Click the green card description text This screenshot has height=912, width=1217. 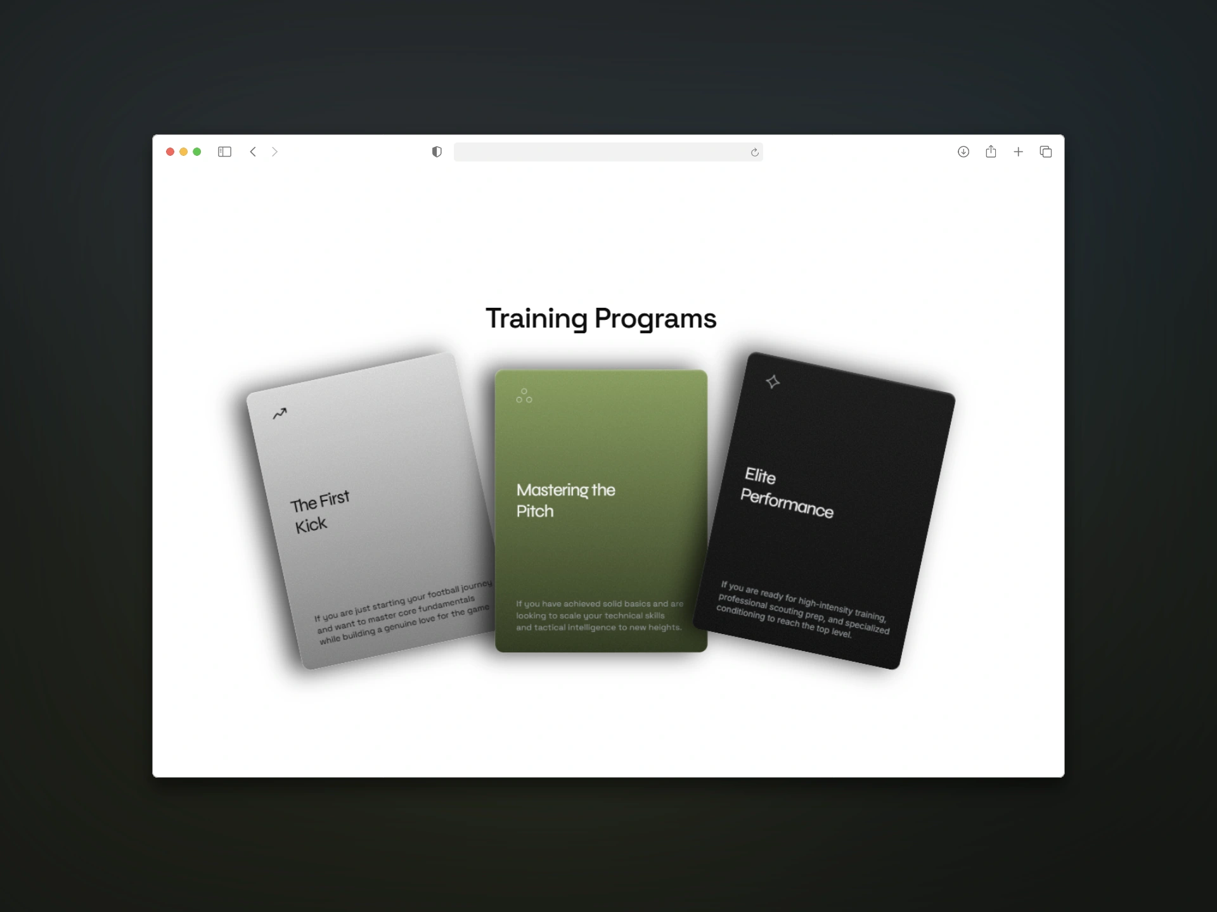point(599,616)
